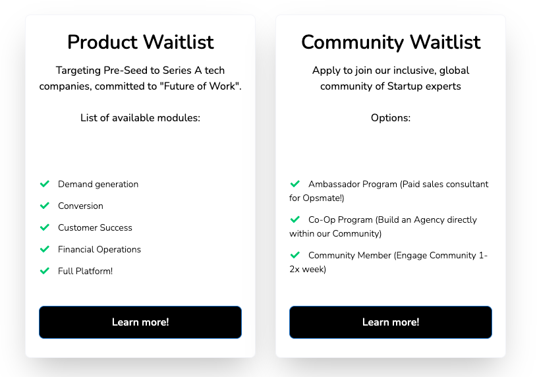Click the checkmark next to Financial Operations
The height and width of the screenshot is (377, 537).
(45, 249)
